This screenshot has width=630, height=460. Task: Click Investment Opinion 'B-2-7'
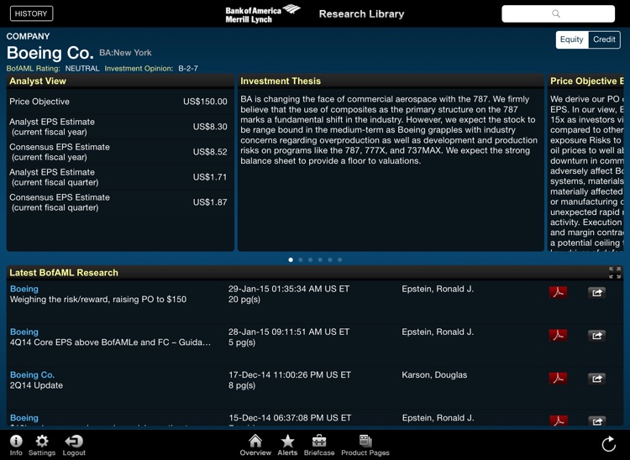(x=188, y=69)
